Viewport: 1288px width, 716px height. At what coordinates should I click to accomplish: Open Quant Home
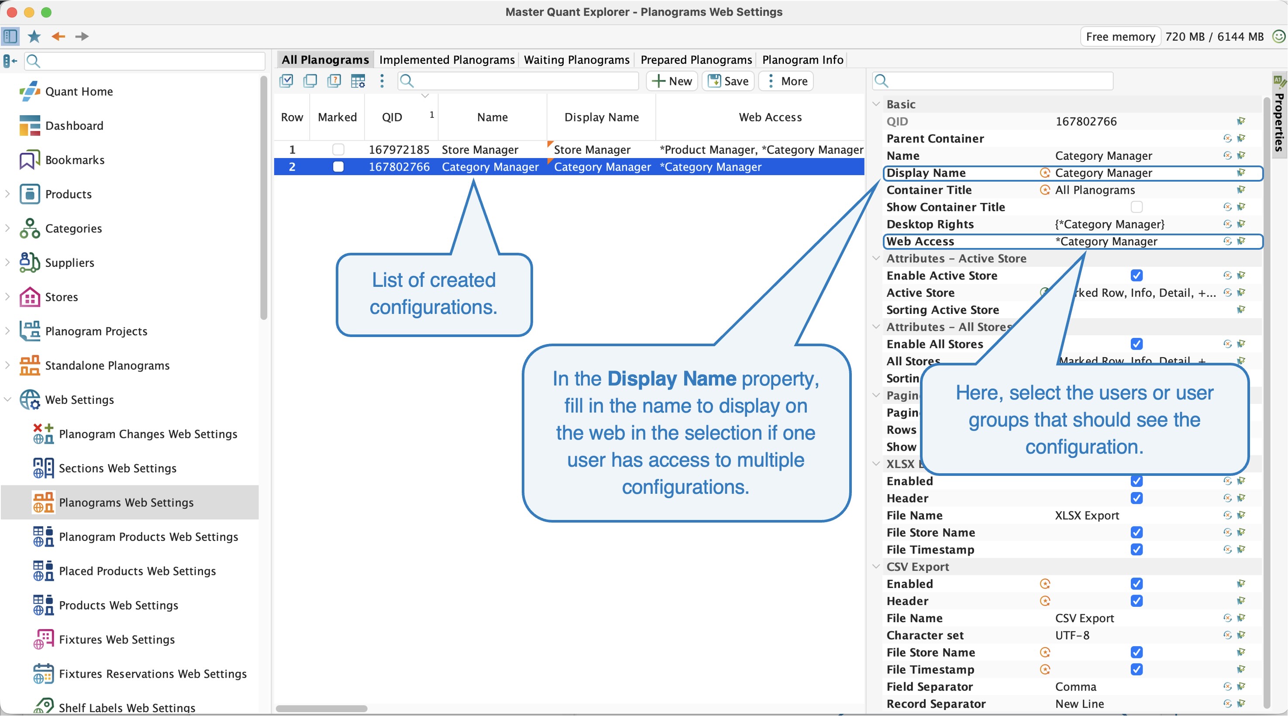[79, 92]
